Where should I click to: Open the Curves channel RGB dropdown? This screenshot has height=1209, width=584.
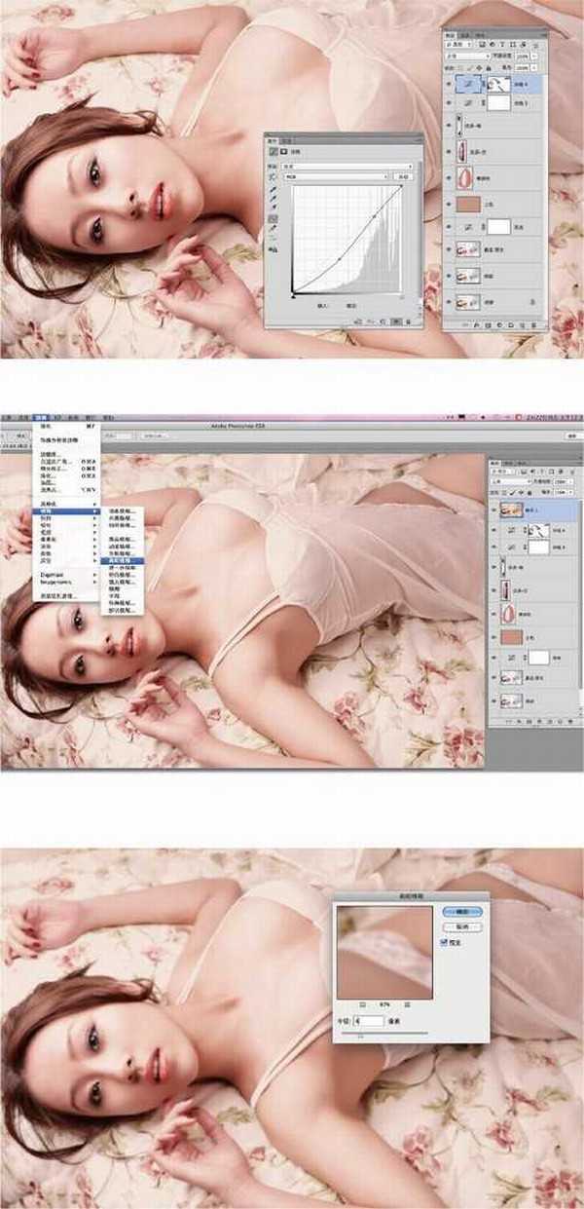pos(334,176)
